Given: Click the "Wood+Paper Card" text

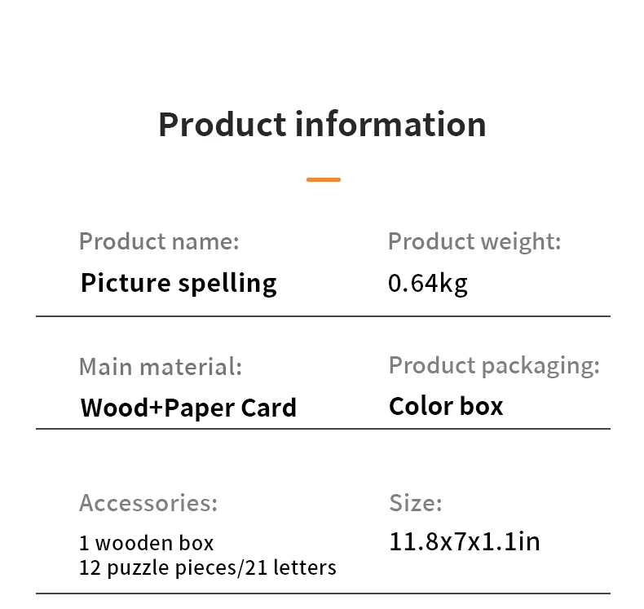Looking at the screenshot, I should pos(188,407).
